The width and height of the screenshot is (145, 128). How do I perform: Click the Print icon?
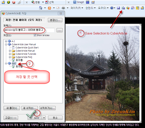pyautogui.click(x=63, y=8)
